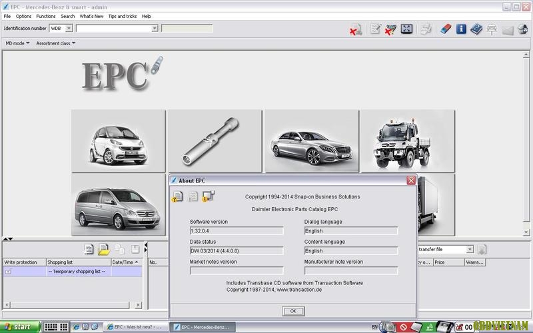
Task: Open the identification number combo box arrow
Action: (155, 28)
